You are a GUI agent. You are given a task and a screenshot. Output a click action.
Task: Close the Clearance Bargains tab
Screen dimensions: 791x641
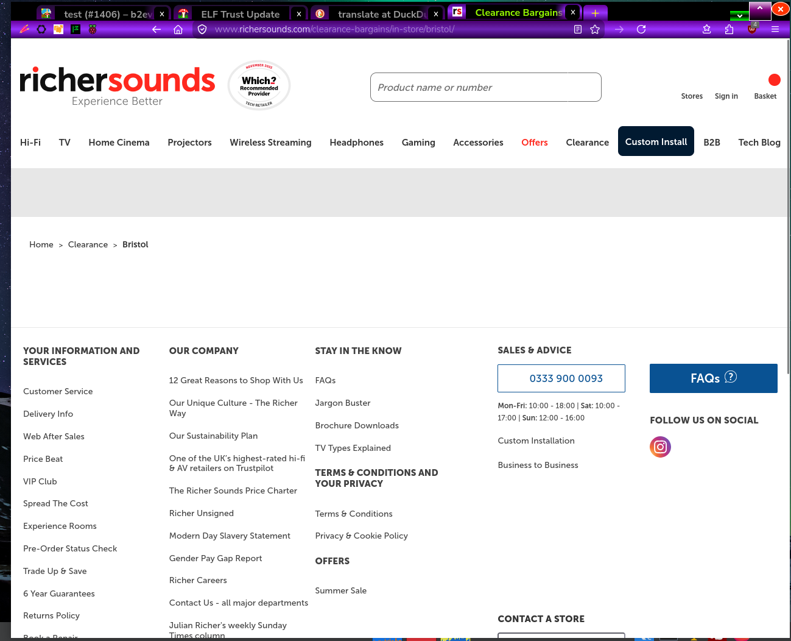click(x=573, y=12)
